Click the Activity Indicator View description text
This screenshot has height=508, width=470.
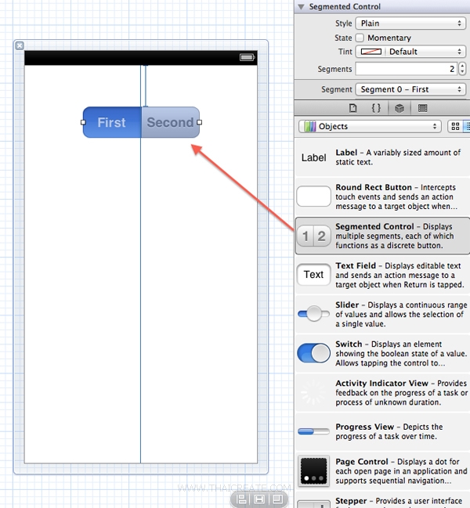(402, 393)
